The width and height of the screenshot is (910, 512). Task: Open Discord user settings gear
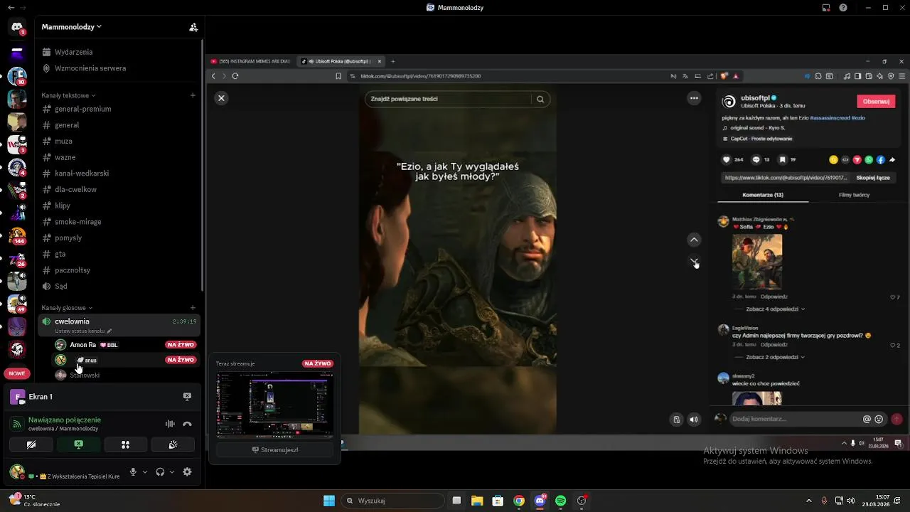[187, 472]
